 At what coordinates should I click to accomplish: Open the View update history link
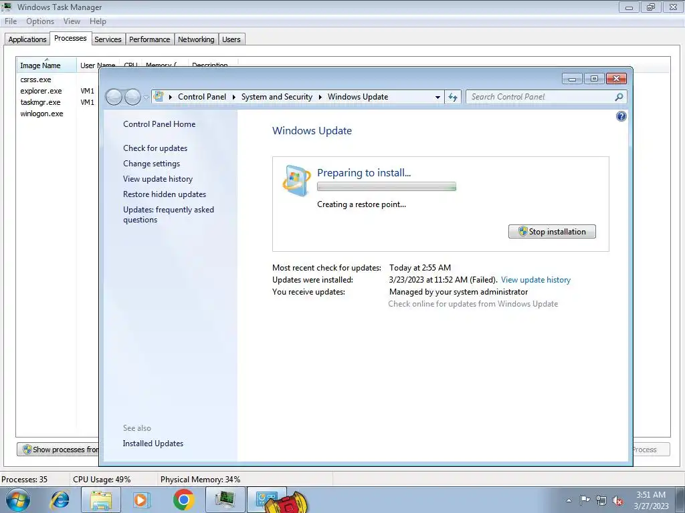point(536,280)
